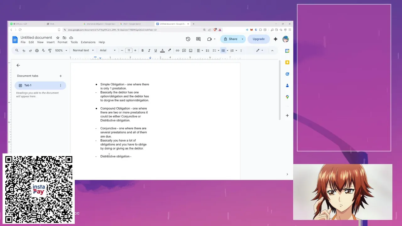Add a new document tab
This screenshot has width=402, height=226.
(x=61, y=76)
